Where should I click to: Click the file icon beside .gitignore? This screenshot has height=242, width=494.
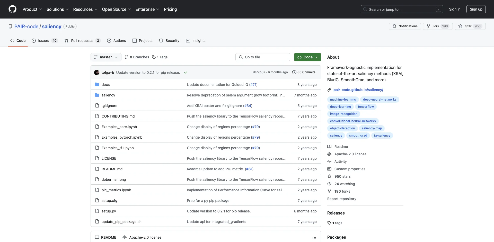tap(97, 105)
